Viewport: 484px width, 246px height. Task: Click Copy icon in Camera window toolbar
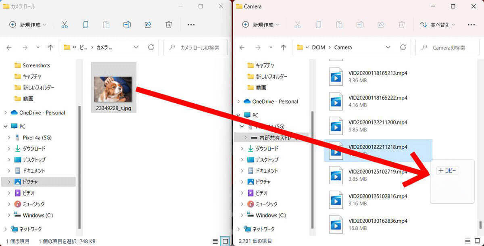[318, 25]
